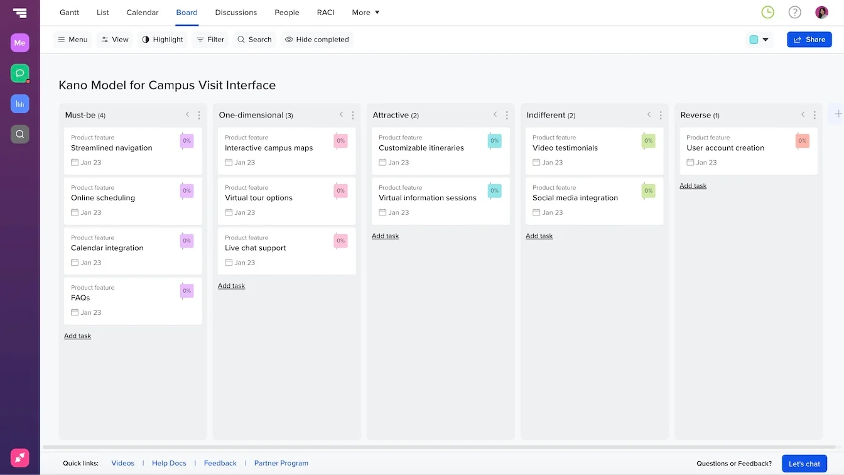Click the plus icon to add a column
Screen dimensions: 844x475
click(x=838, y=114)
